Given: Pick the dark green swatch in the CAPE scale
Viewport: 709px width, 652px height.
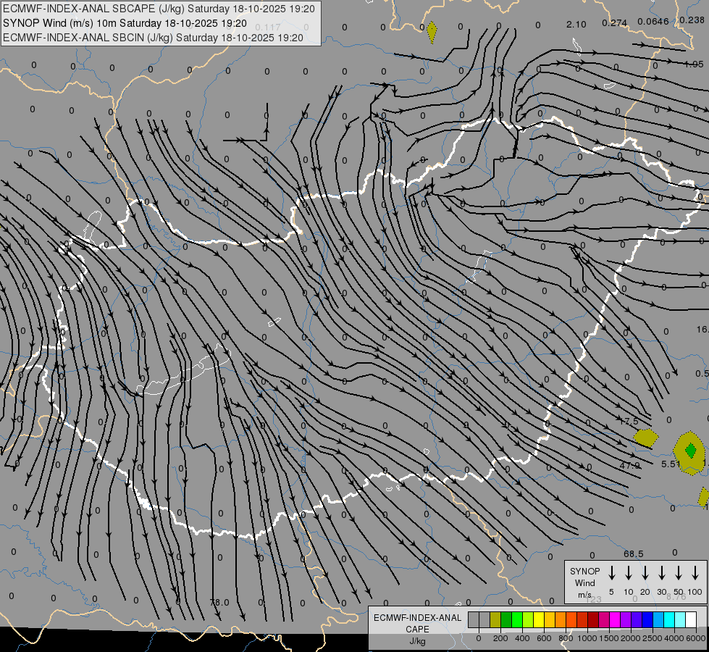Looking at the screenshot, I should click(x=506, y=619).
